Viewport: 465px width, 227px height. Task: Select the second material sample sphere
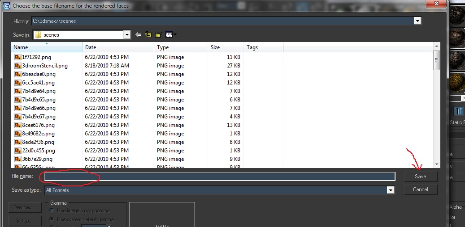[457, 38]
